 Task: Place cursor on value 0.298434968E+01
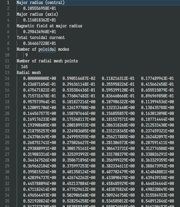click(39, 32)
